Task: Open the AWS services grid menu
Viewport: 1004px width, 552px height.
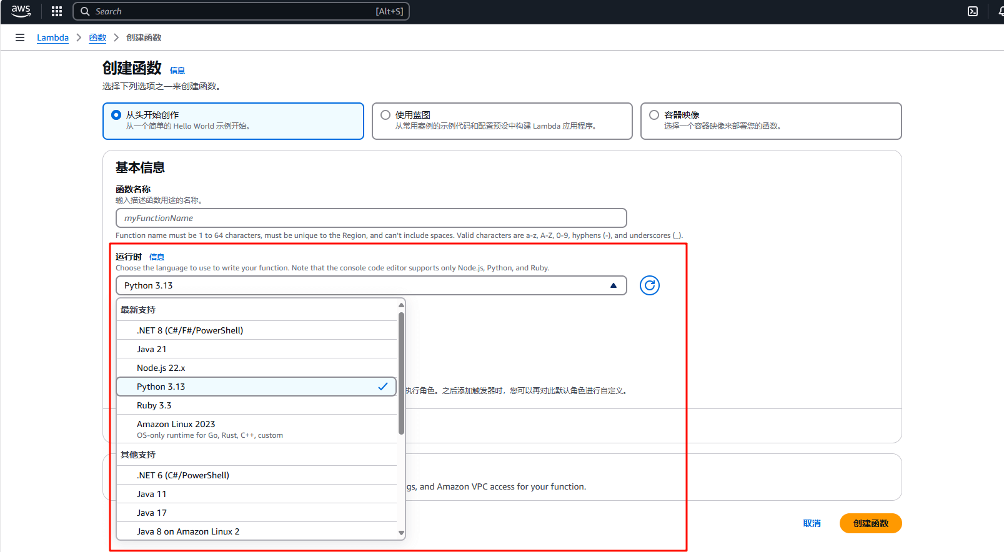Action: point(57,11)
